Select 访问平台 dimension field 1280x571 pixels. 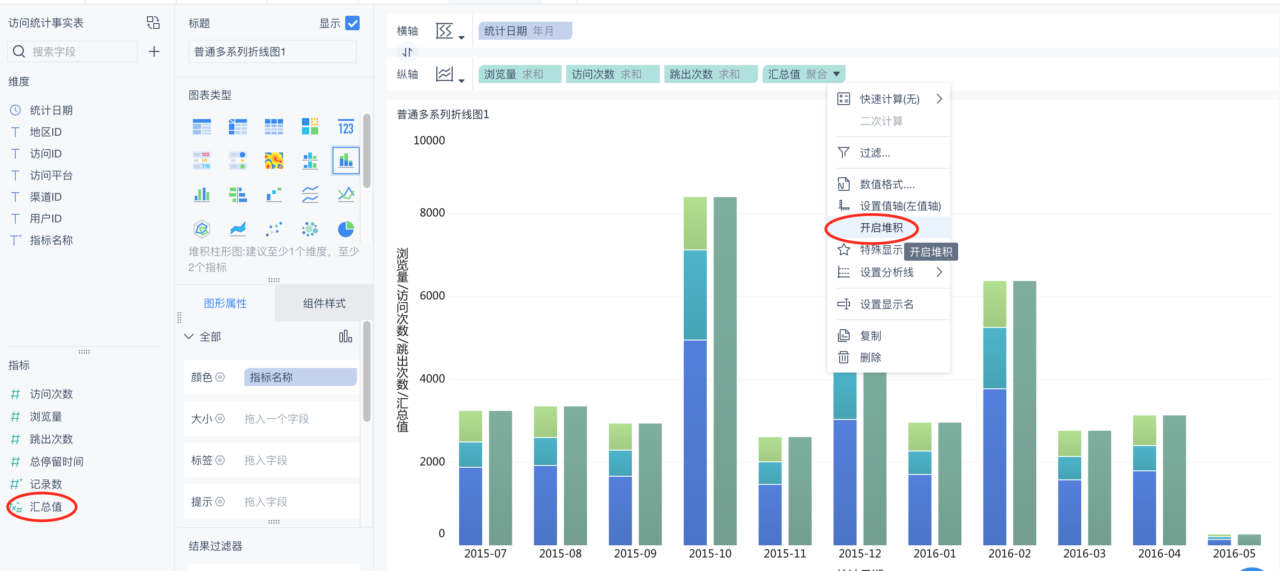point(50,175)
